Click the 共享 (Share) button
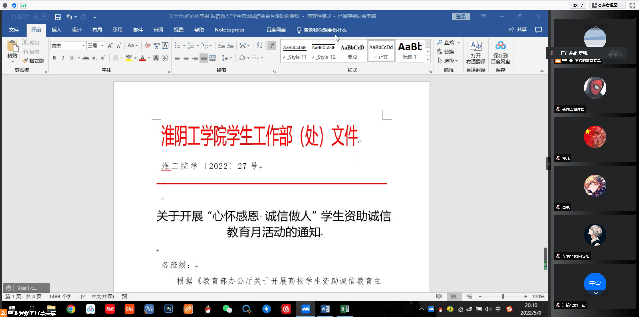639x318 pixels. [517, 30]
